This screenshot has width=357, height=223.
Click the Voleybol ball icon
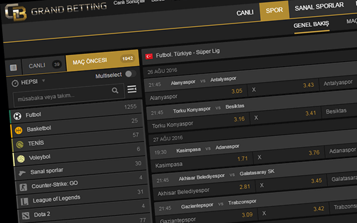pyautogui.click(x=21, y=158)
